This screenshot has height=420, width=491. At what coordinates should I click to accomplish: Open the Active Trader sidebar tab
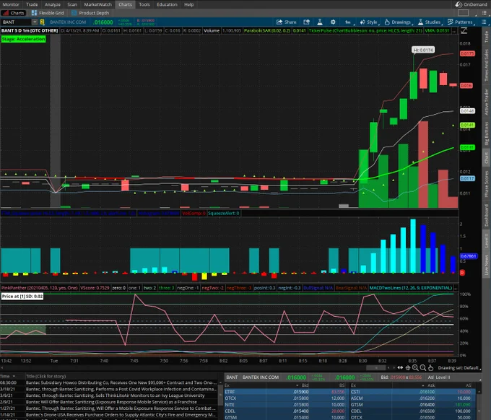(486, 102)
